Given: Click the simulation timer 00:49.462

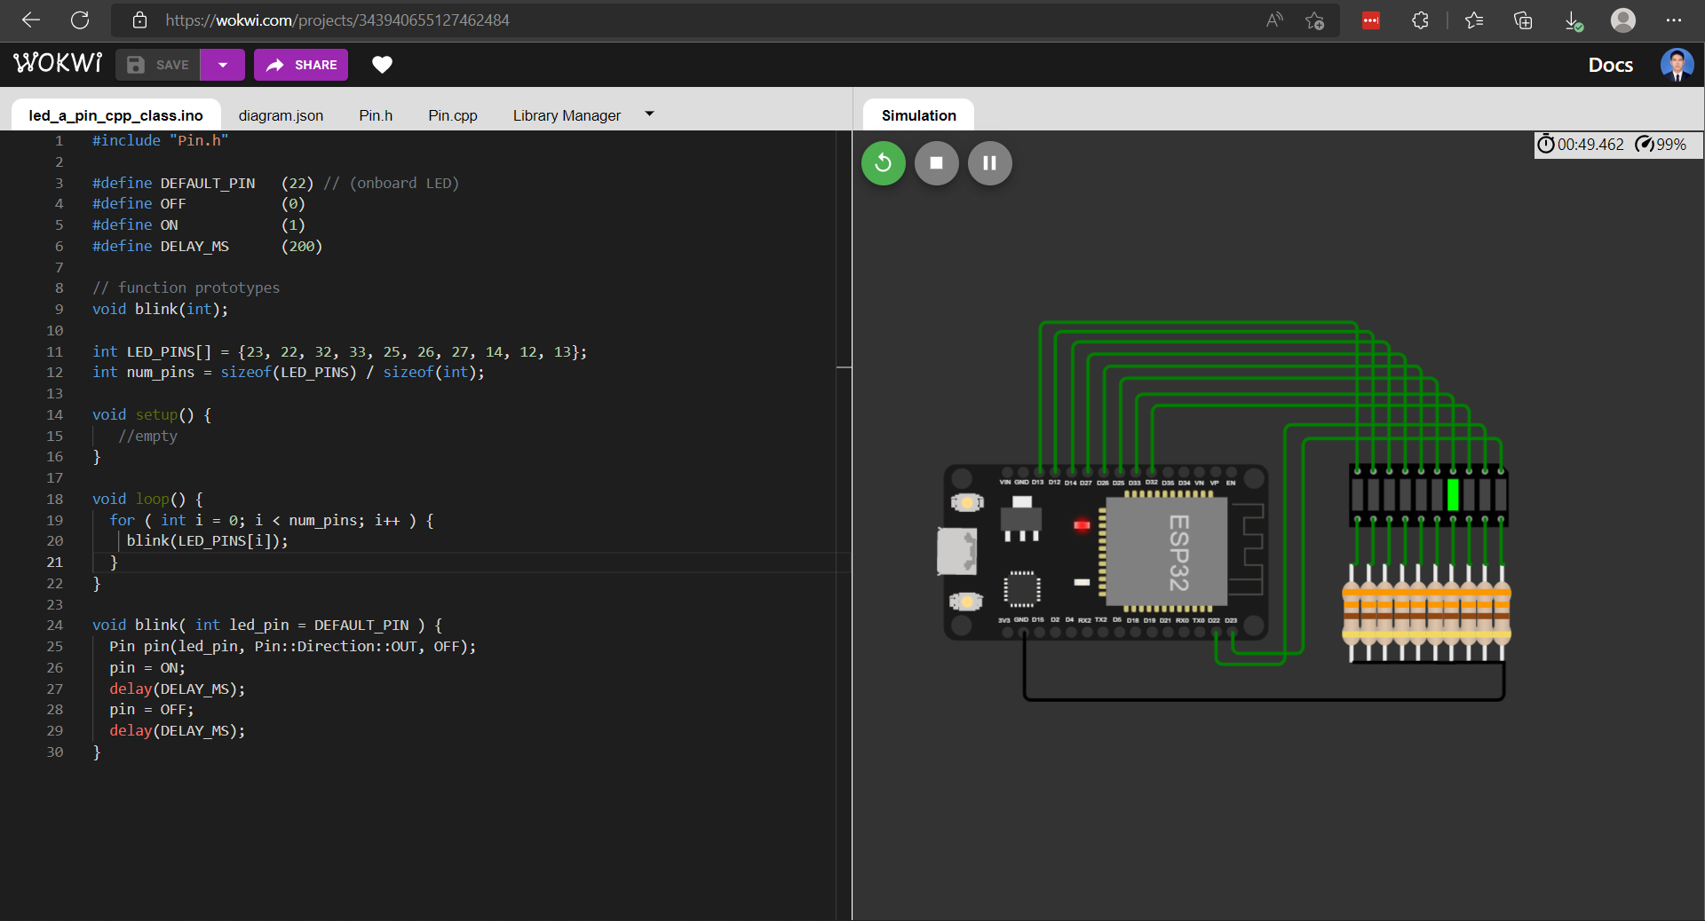Looking at the screenshot, I should click(1581, 145).
